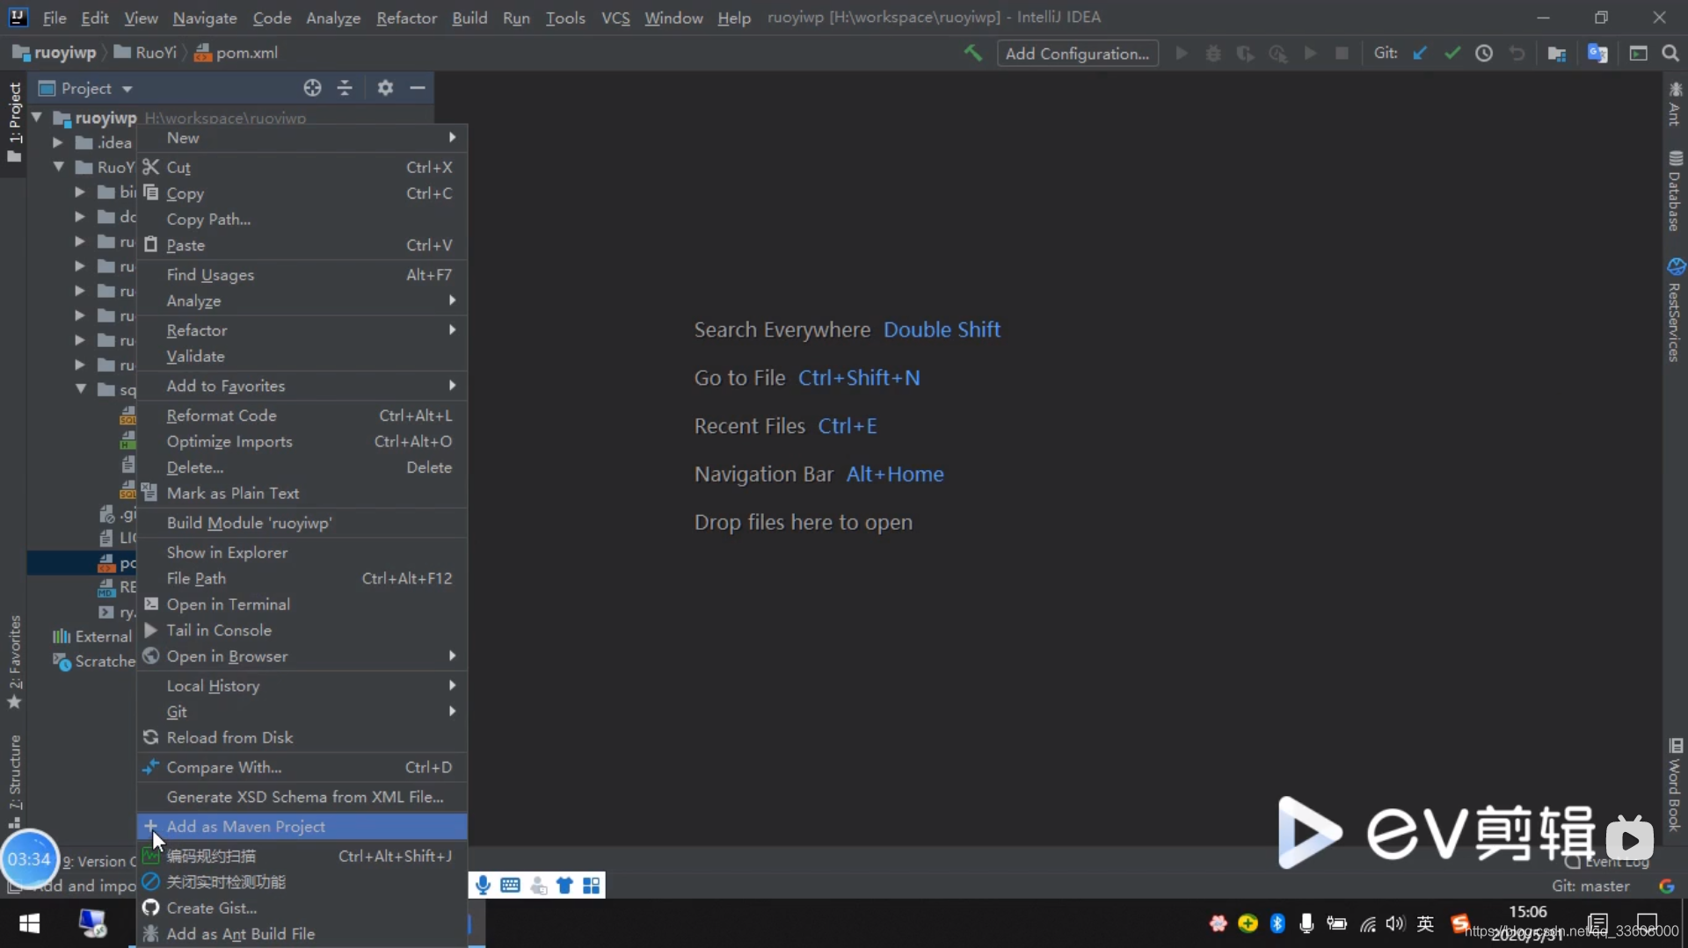The height and width of the screenshot is (948, 1688).
Task: Click the microphone icon in input toolbar
Action: tap(483, 885)
